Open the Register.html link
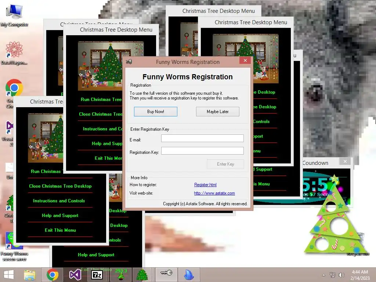The width and height of the screenshot is (376, 282). pyautogui.click(x=205, y=185)
